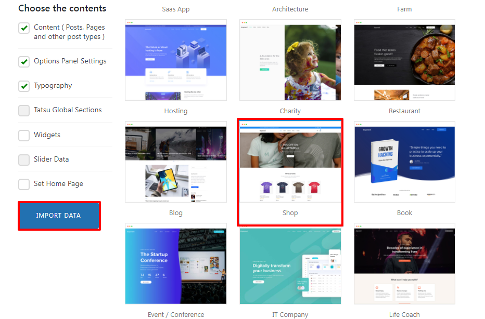Enable Tatsu Global Sections import

(x=24, y=110)
